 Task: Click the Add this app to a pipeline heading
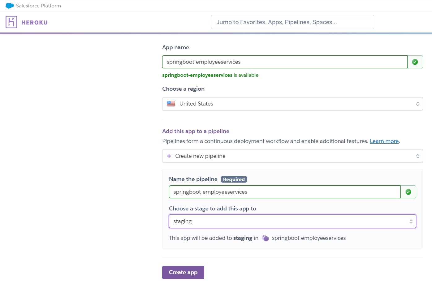[x=196, y=131]
